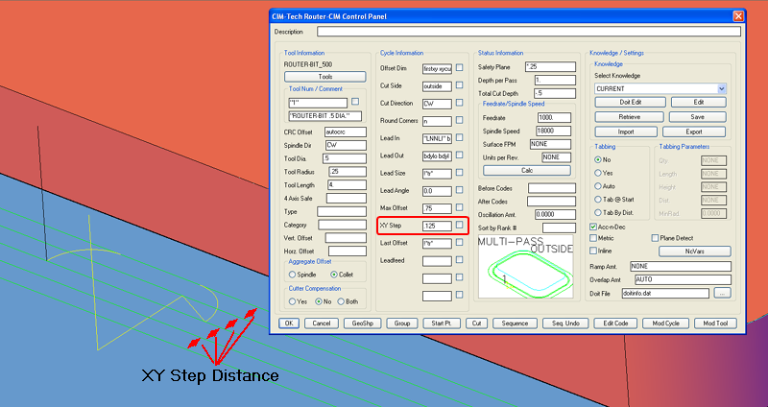
Task: Set Cutter Compensation to Both
Action: tap(341, 301)
